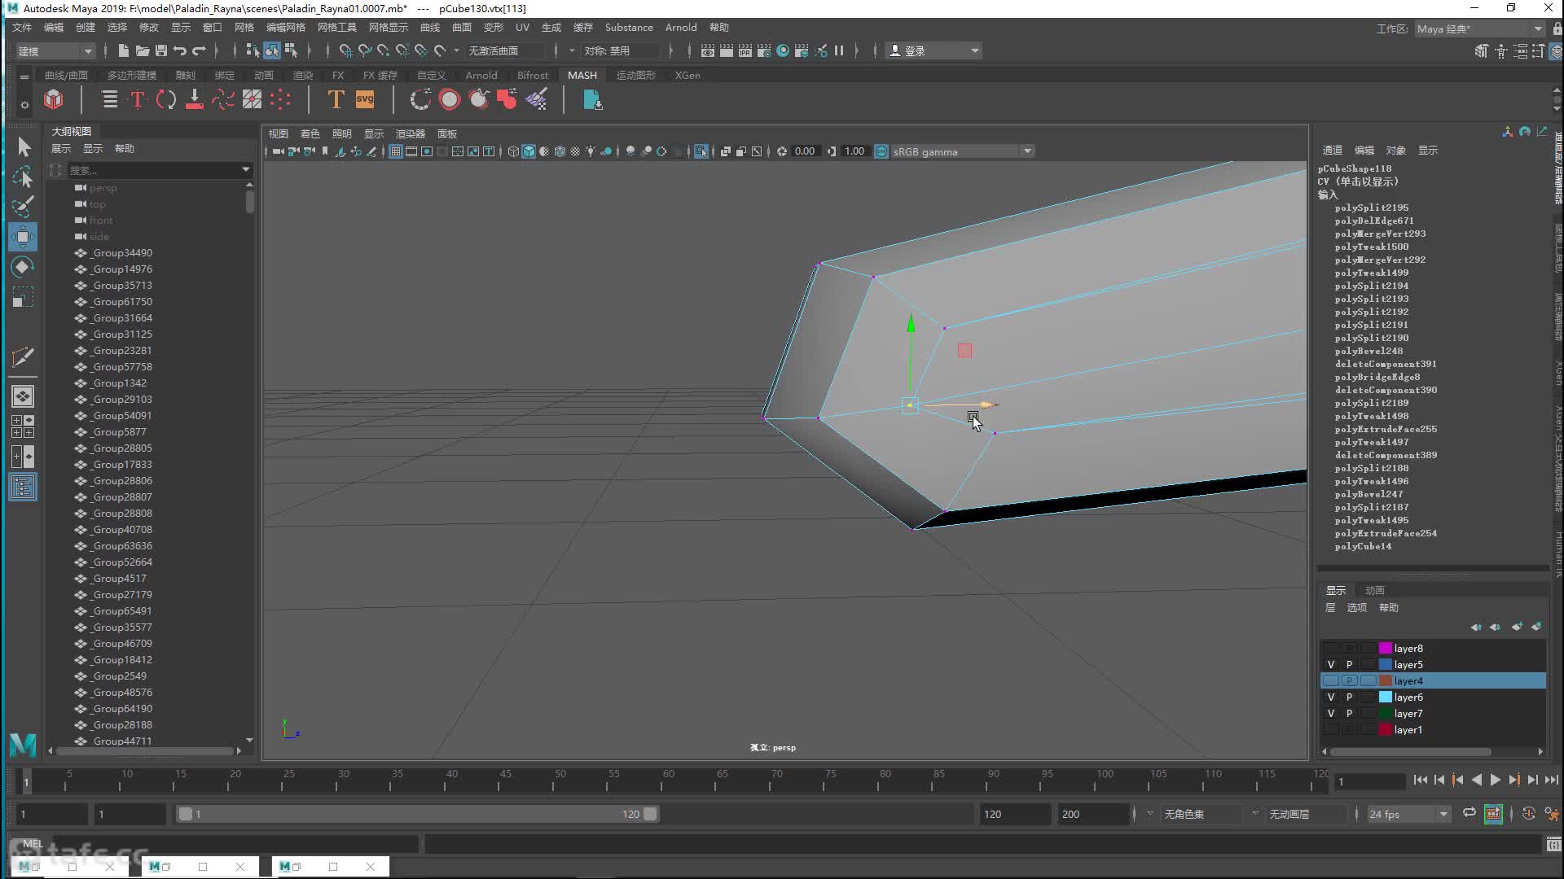Click the red circle shelf icon
Screen dimensions: 1564x879
coord(450,99)
